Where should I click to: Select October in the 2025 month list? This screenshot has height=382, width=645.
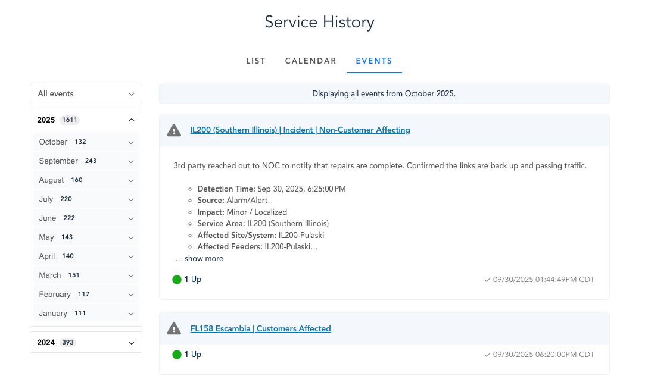pyautogui.click(x=54, y=142)
